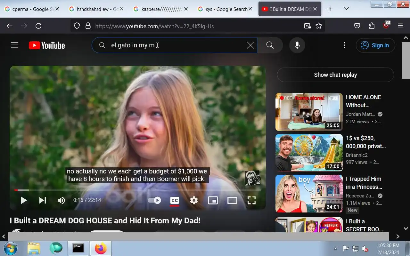Open 1$ vs $250,000,000 video thumbnail
Viewport: 410px width, 256px height.
point(309,153)
